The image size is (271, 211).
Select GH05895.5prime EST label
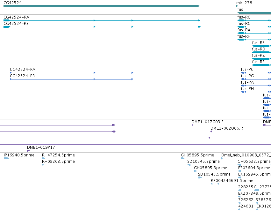pyautogui.click(x=197, y=155)
